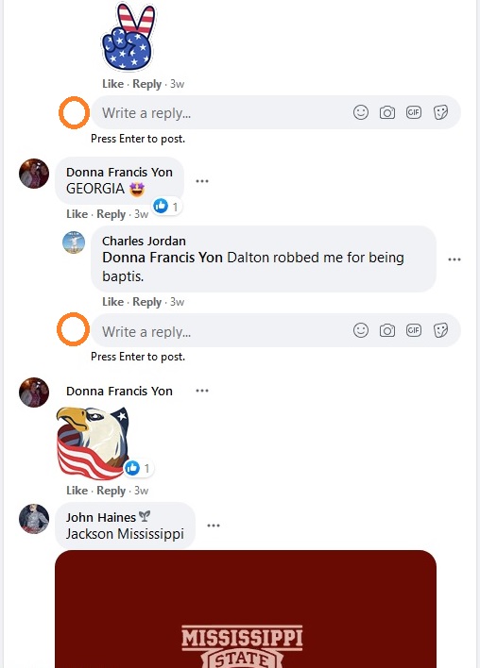Open options menu for Donna's GEORGIA comment
Screen dimensions: 480x668
pyautogui.click(x=202, y=181)
